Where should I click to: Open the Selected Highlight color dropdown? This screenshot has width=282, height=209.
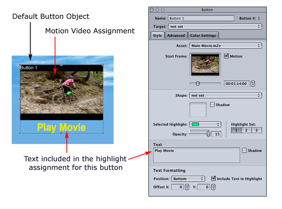[x=205, y=124]
